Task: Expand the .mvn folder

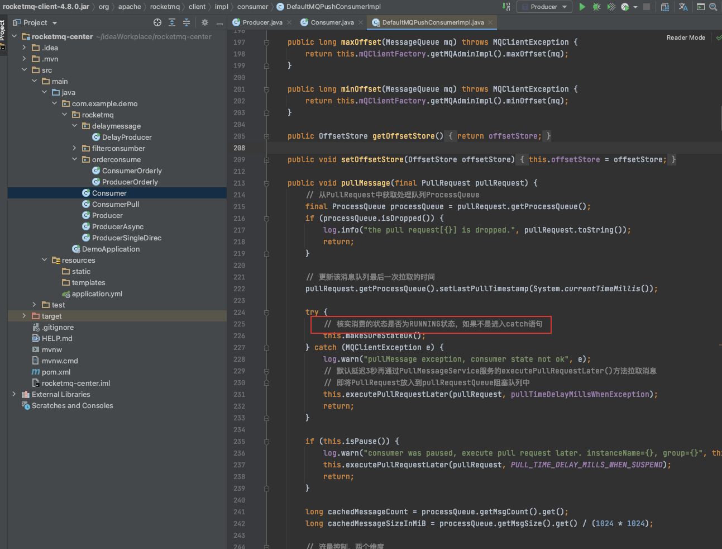Action: click(24, 59)
